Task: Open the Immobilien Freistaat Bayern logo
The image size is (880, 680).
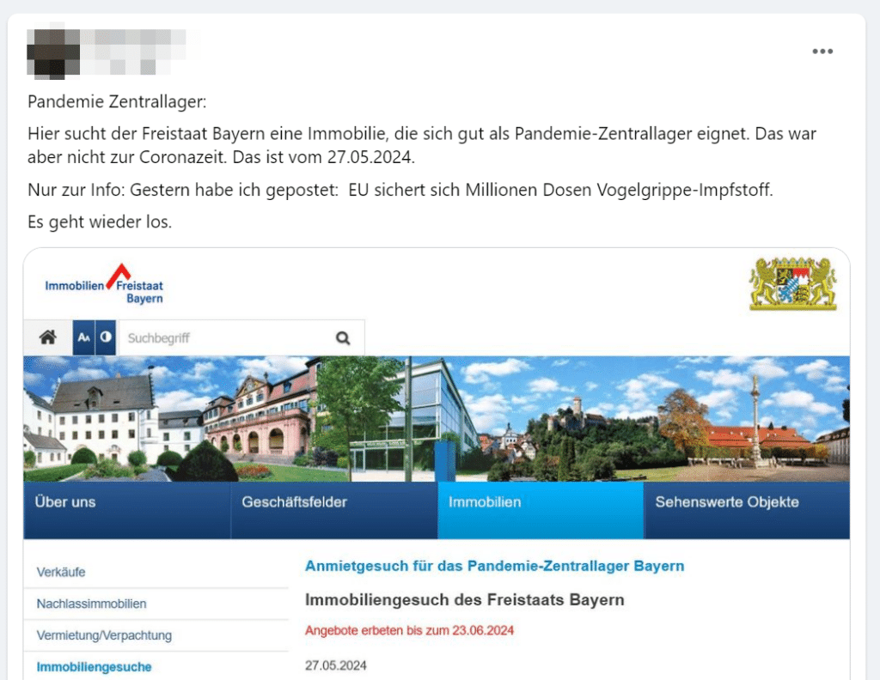Action: pos(104,284)
